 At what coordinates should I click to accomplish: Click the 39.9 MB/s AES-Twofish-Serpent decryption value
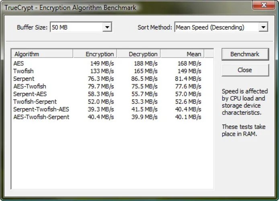tap(144, 117)
